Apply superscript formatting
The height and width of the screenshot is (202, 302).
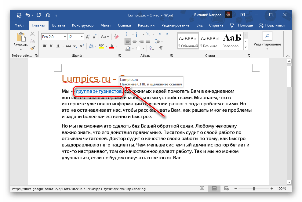(x=82, y=46)
